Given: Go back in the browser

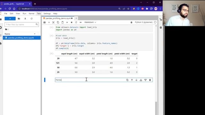Looking at the screenshot, I should (x=1, y=9).
